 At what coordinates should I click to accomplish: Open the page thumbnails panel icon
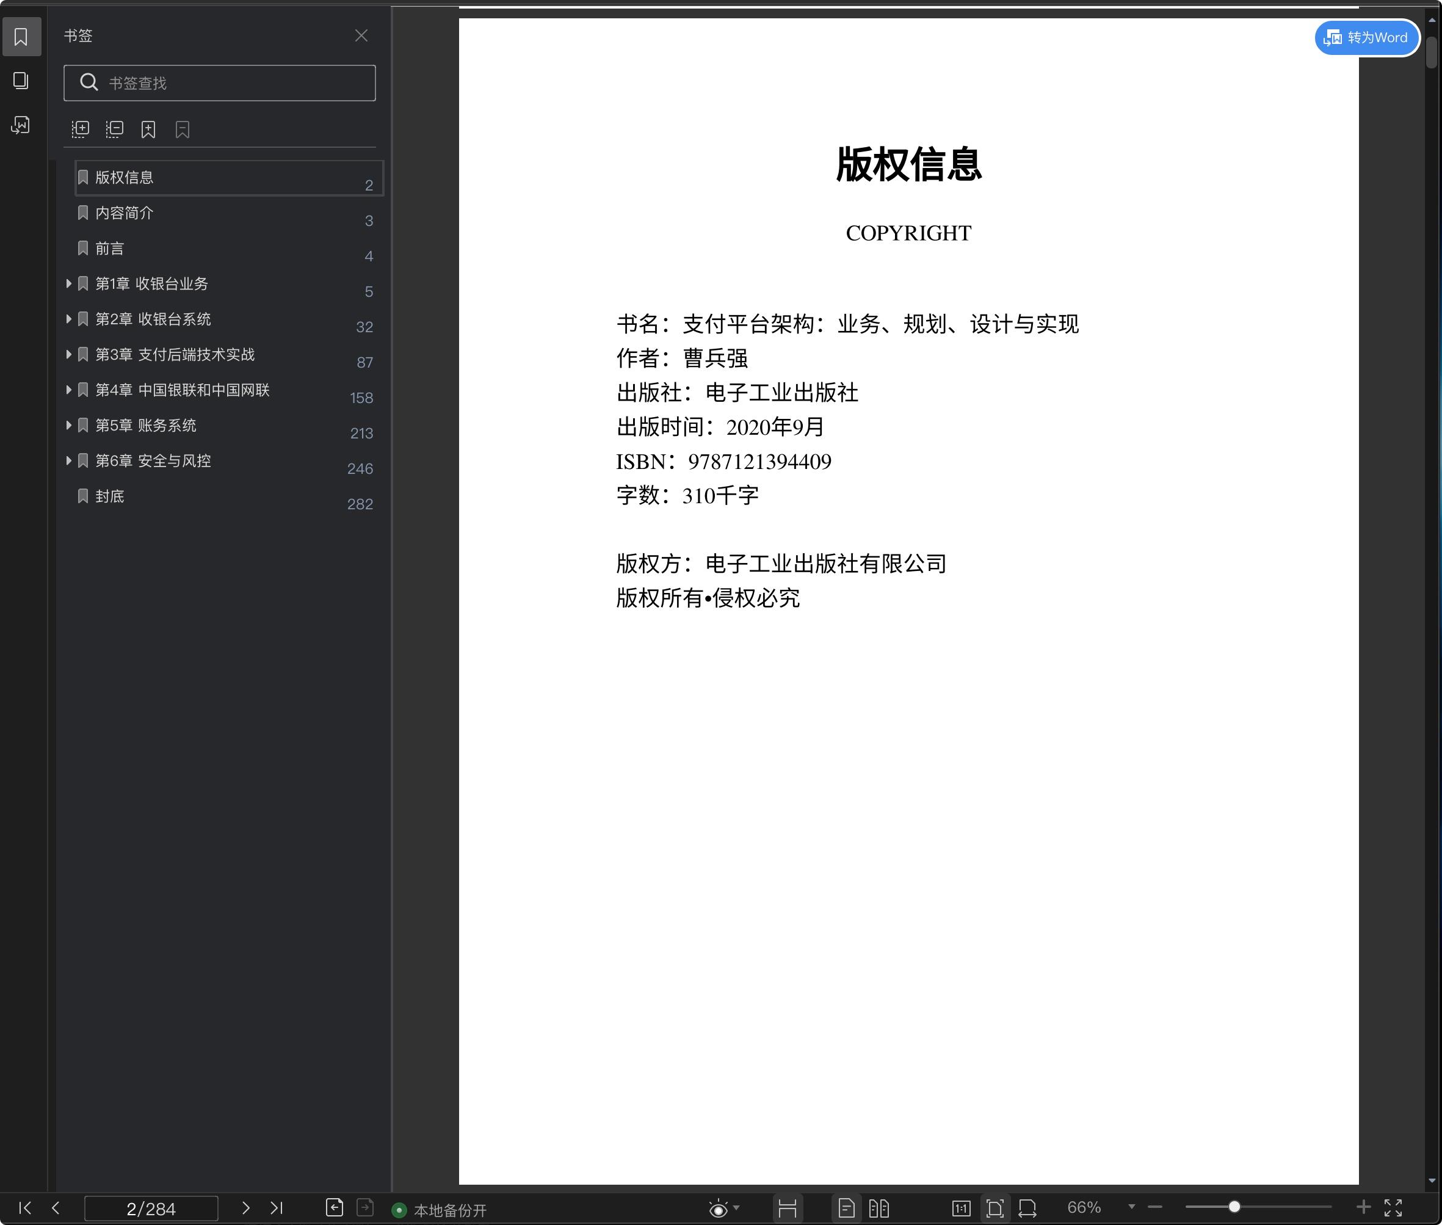pos(21,81)
